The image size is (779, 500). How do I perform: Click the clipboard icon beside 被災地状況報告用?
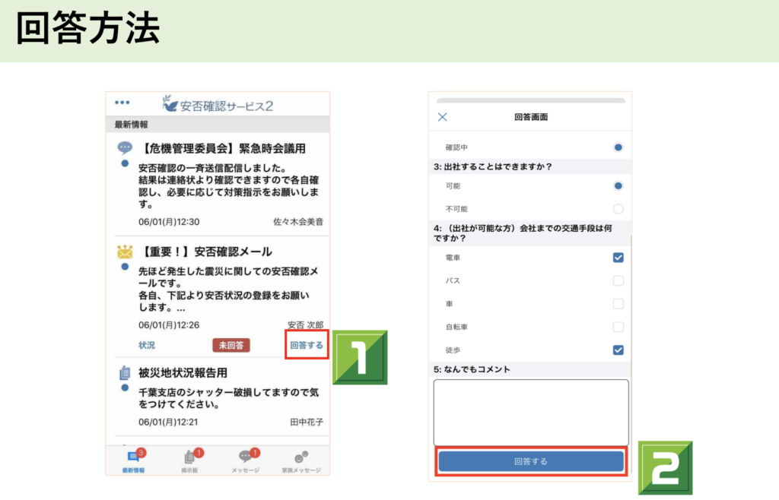125,372
